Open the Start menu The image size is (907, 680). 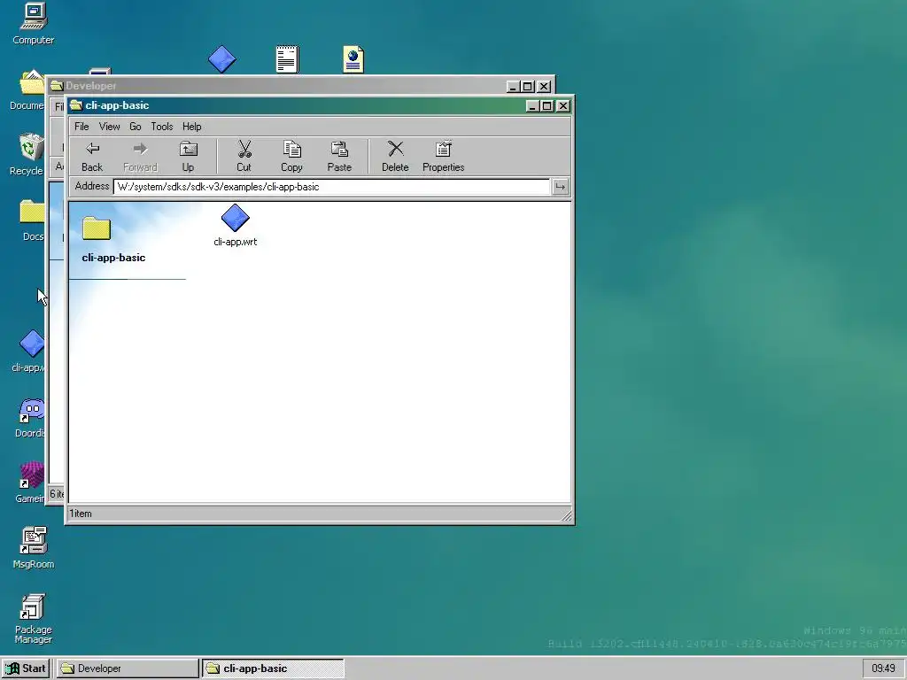[x=26, y=668]
